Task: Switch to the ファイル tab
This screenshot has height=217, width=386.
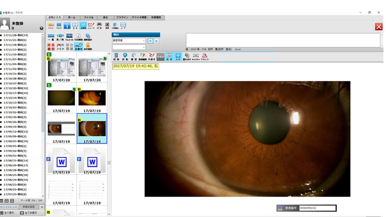Action: (x=89, y=17)
